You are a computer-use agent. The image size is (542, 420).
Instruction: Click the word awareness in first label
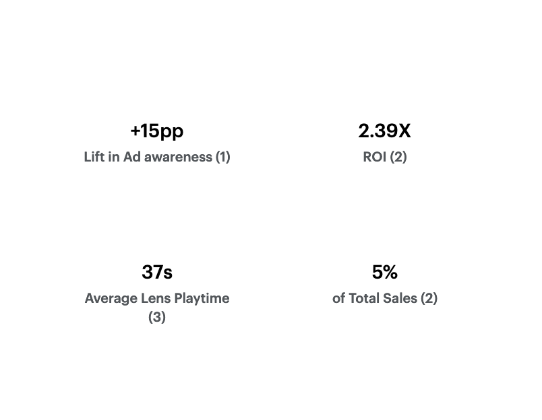point(178,157)
